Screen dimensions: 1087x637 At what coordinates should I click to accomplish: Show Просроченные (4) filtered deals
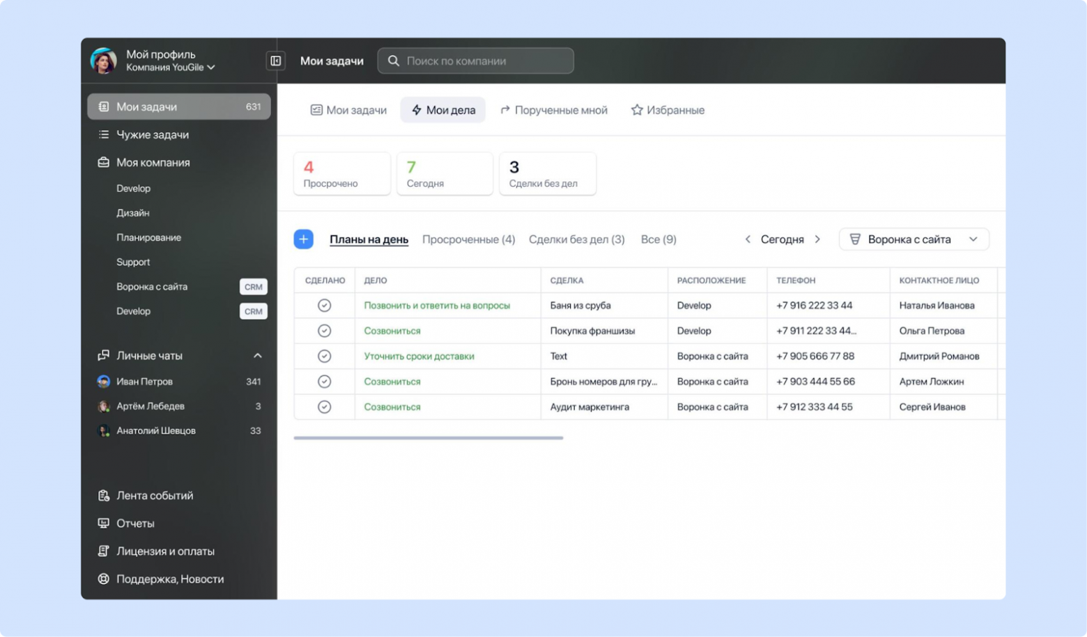pyautogui.click(x=468, y=239)
